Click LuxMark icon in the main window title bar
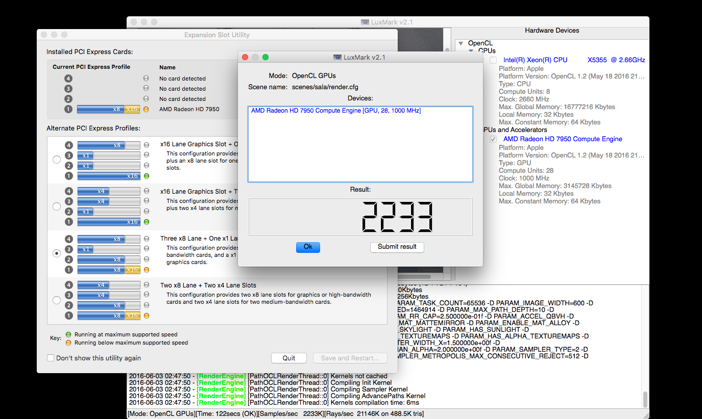Screen dimensions: 702x419 (365, 22)
